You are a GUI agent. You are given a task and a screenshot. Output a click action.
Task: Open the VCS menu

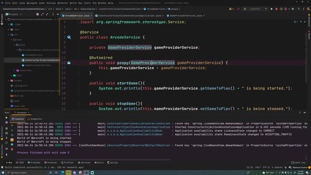[x=94, y=3]
